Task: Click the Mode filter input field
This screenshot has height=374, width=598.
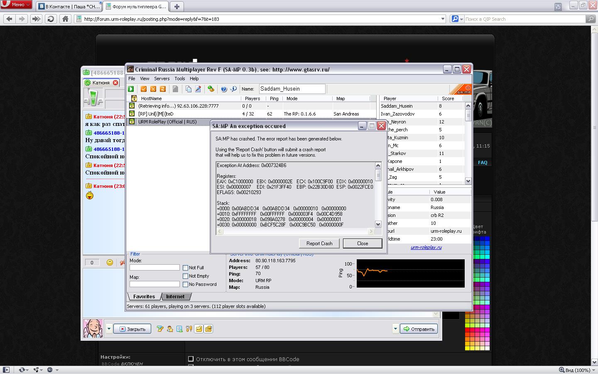Action: 154,268
